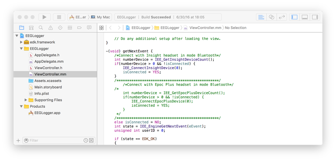This screenshot has height=161, width=336.
Task: Click the EDK_OK constant
Action: coord(149,139)
